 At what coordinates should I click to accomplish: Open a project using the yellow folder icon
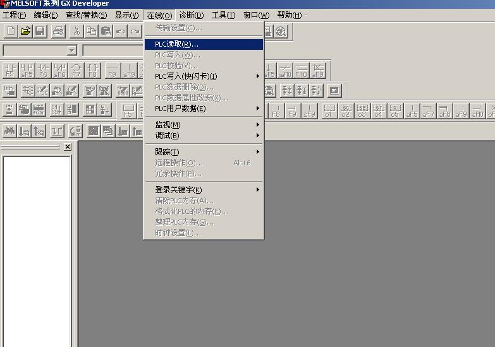pyautogui.click(x=25, y=31)
